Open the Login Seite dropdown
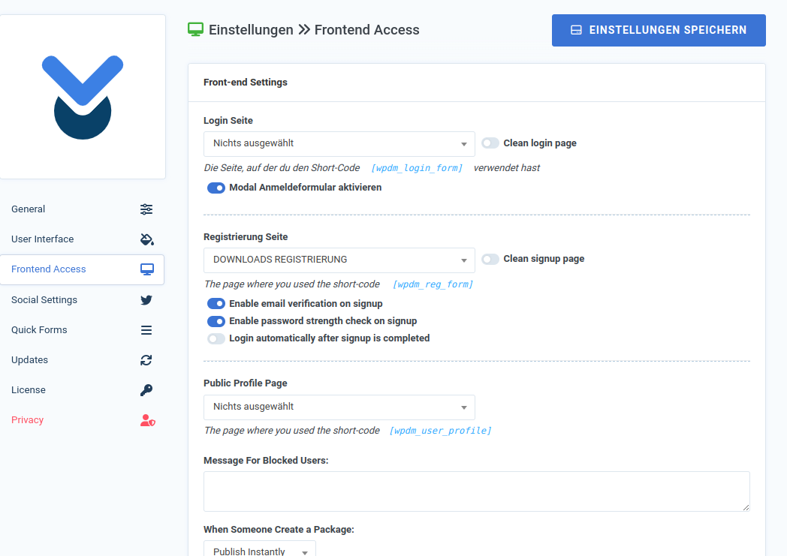This screenshot has width=787, height=556. [x=339, y=144]
